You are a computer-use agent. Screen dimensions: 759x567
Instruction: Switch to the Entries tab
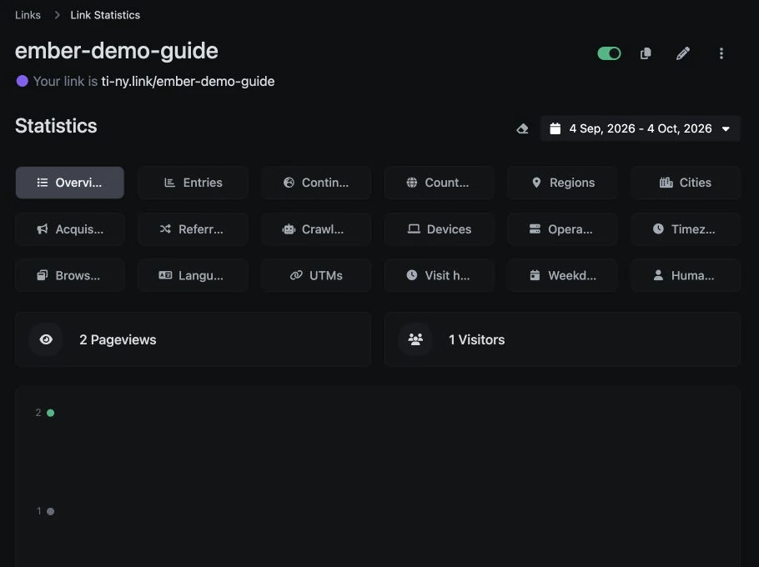click(x=194, y=183)
